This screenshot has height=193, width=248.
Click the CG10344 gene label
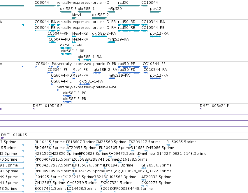pyautogui.click(x=149, y=3)
